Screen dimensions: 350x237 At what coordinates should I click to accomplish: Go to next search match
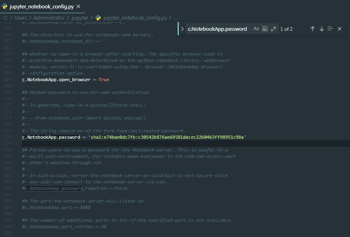click(321, 29)
